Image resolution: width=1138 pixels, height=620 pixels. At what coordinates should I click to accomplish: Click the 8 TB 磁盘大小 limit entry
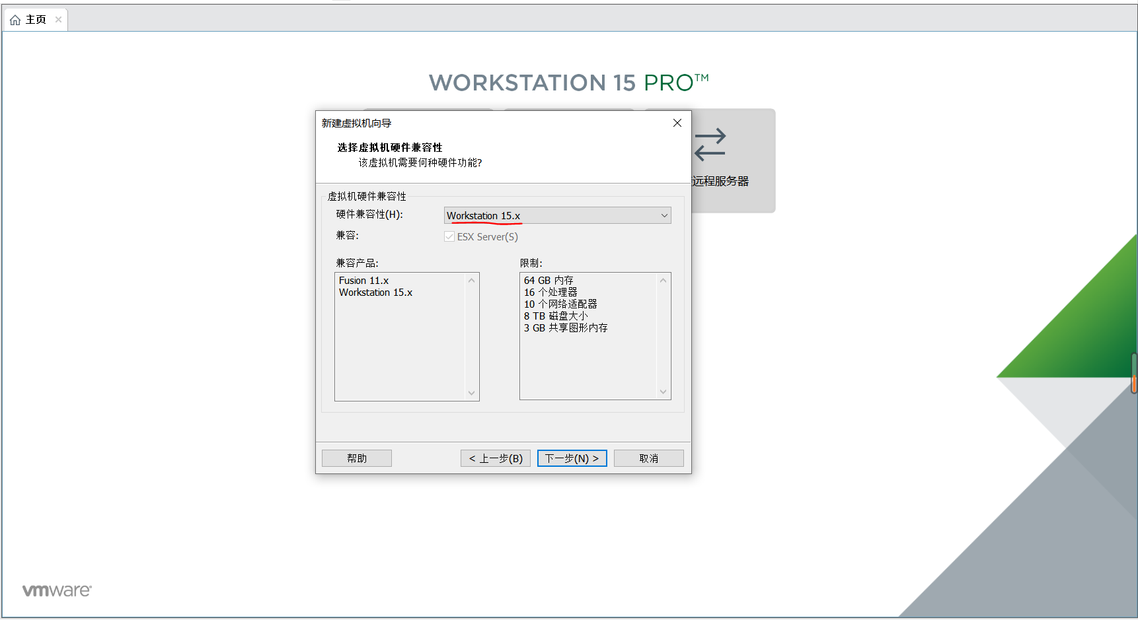(x=556, y=316)
